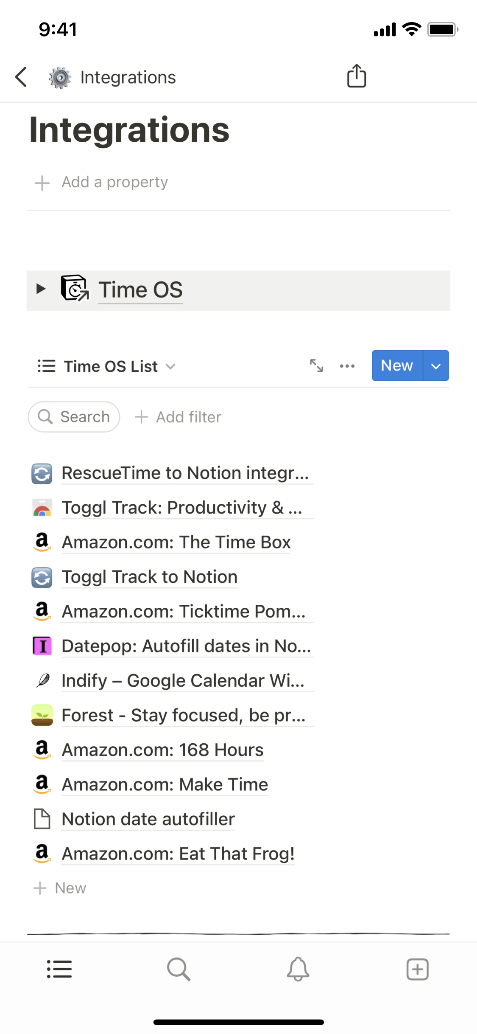Open RescueTime to Notion integration entry
Image resolution: width=477 pixels, height=1034 pixels.
[185, 473]
